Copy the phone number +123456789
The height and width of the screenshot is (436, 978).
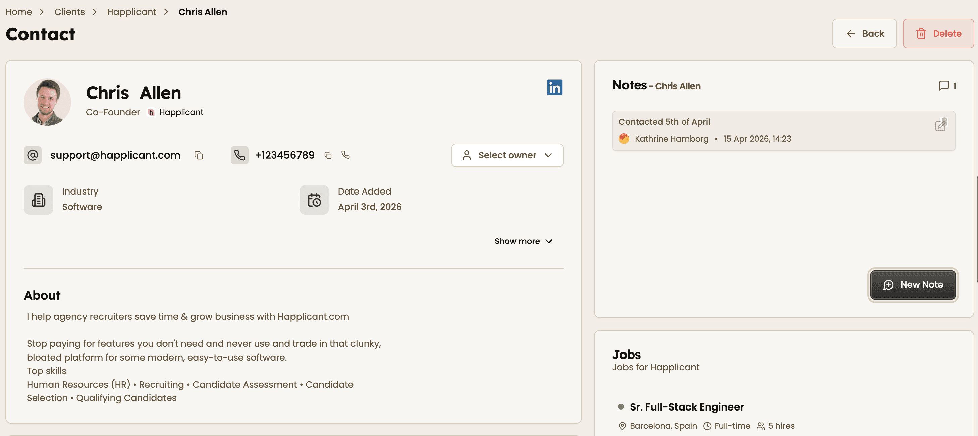click(328, 155)
